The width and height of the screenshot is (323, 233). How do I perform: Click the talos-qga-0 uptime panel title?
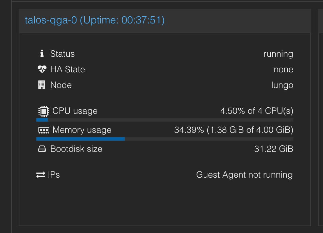(95, 20)
